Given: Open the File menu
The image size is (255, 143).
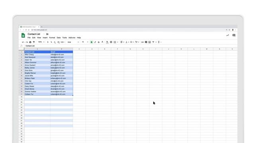Looking at the screenshot, I should pos(29,38).
